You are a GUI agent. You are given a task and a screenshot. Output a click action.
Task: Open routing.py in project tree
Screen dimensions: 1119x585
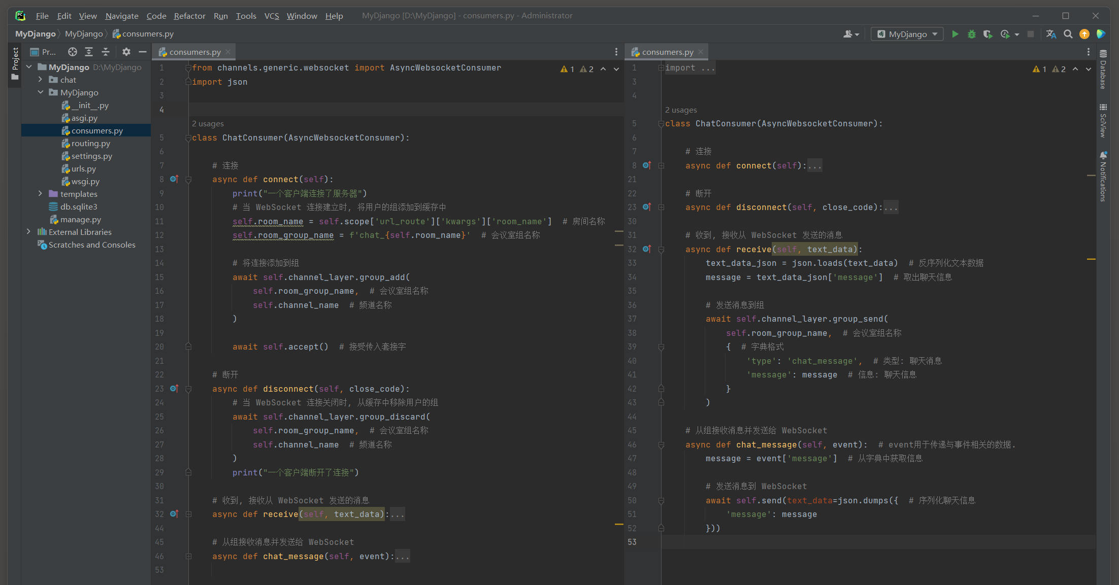pyautogui.click(x=90, y=143)
